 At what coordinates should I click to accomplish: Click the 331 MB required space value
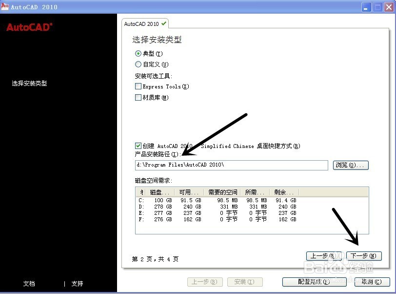[229, 207]
